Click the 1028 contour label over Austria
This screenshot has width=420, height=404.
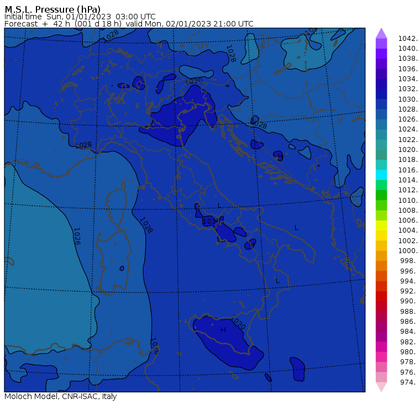click(230, 53)
